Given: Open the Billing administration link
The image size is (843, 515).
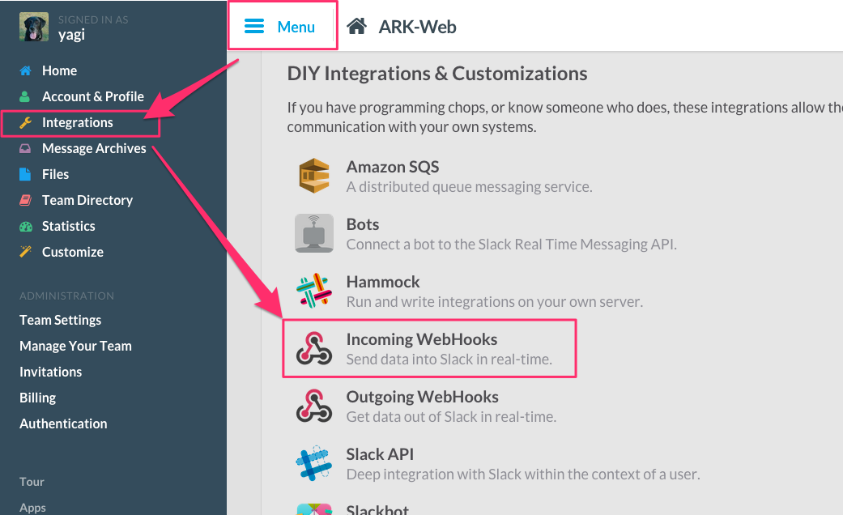Looking at the screenshot, I should (37, 398).
